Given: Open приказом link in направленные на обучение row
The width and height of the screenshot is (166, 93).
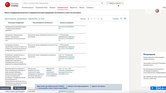Looking at the screenshot, I should [71, 57].
